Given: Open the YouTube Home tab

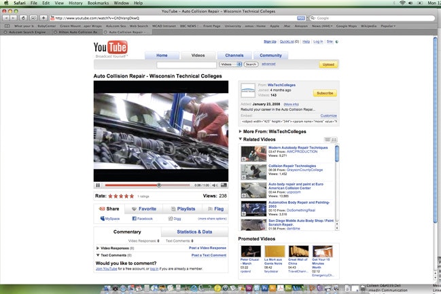Looking at the screenshot, I should point(162,56).
